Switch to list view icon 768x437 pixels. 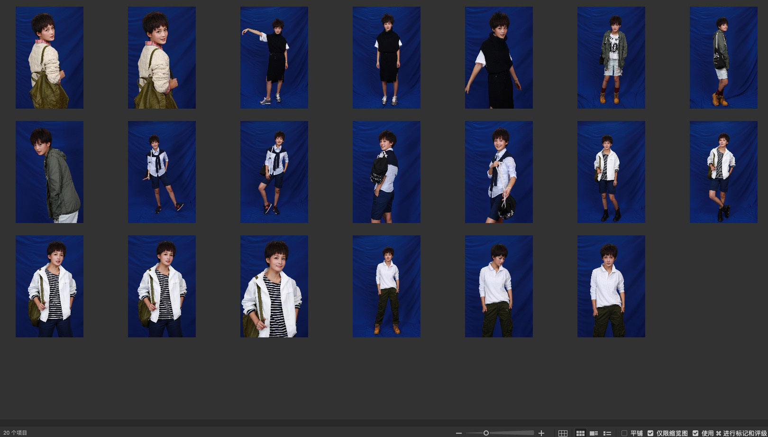607,433
